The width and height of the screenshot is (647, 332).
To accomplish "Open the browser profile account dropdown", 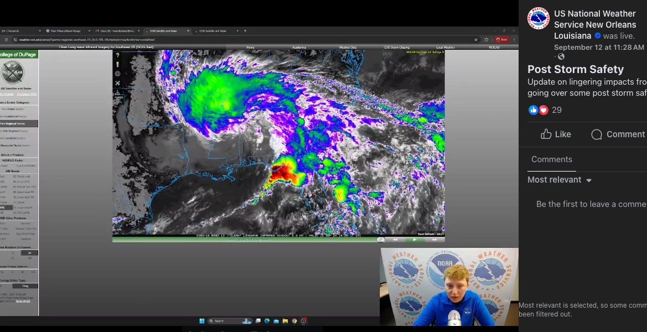I will coord(502,40).
